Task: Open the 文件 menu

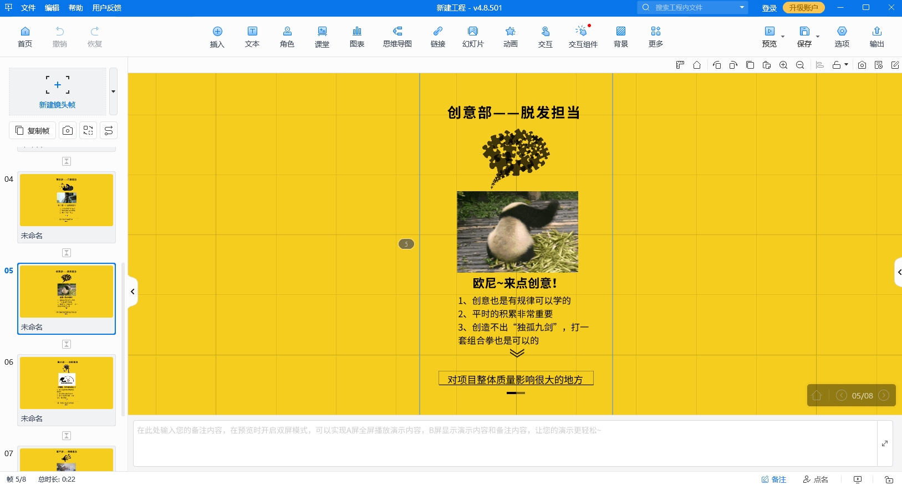Action: pos(28,8)
